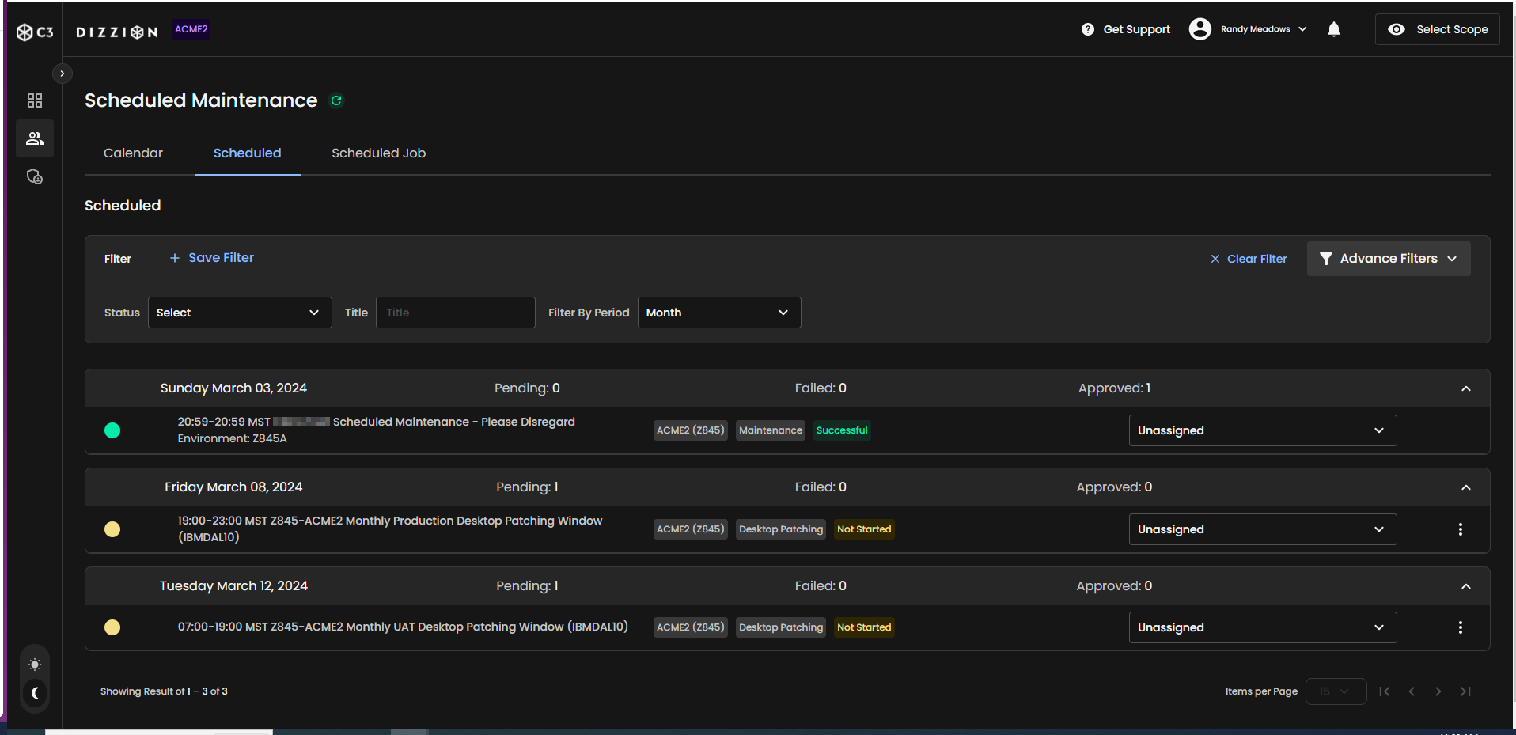Refresh the Scheduled Maintenance list

(x=335, y=100)
